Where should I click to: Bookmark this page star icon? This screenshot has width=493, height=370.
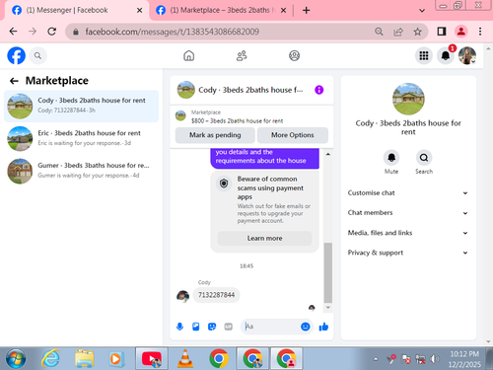tap(417, 32)
